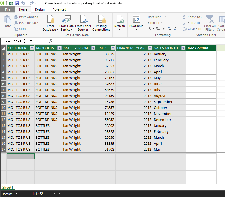225x197 pixels.
Task: Switch to the Design tab
Action: 40,9
